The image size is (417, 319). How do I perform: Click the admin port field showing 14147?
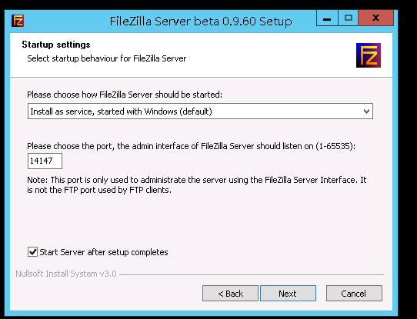pyautogui.click(x=45, y=161)
